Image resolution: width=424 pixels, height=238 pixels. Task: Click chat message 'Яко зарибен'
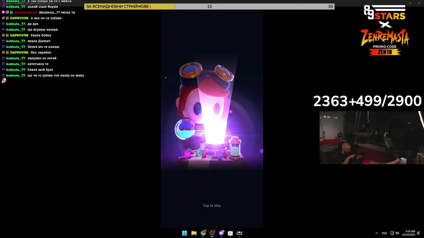tap(41, 53)
